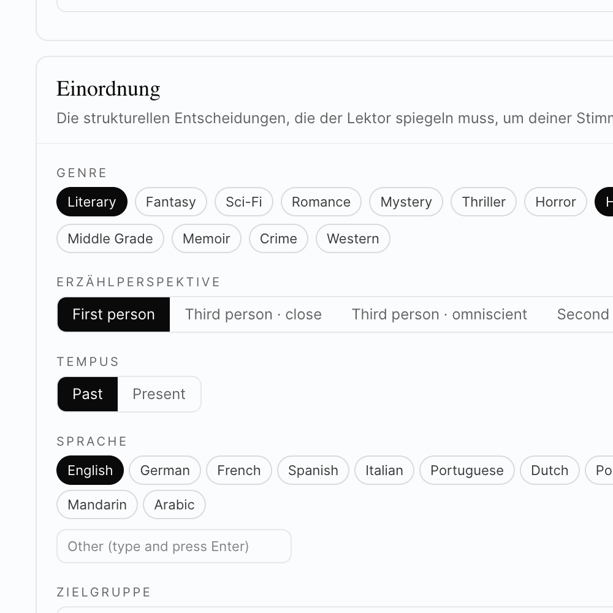
Task: Enable the Thriller genre chip
Action: coord(483,202)
